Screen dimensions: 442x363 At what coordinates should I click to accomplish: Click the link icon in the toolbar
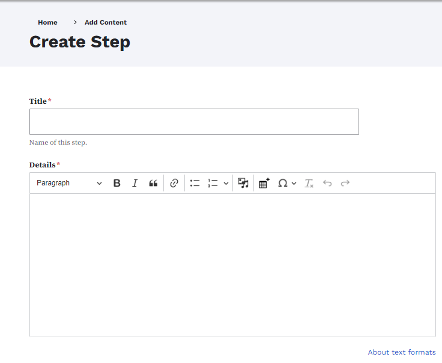coord(174,184)
